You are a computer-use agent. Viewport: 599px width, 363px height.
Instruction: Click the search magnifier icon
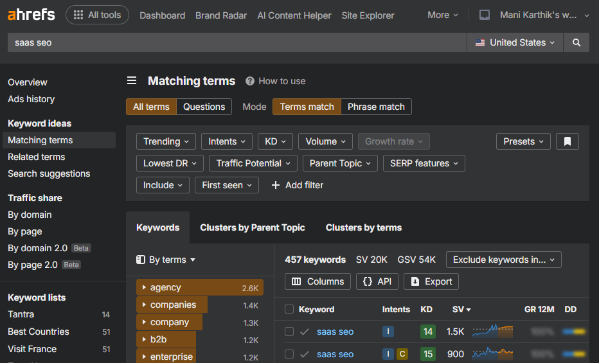(x=577, y=42)
